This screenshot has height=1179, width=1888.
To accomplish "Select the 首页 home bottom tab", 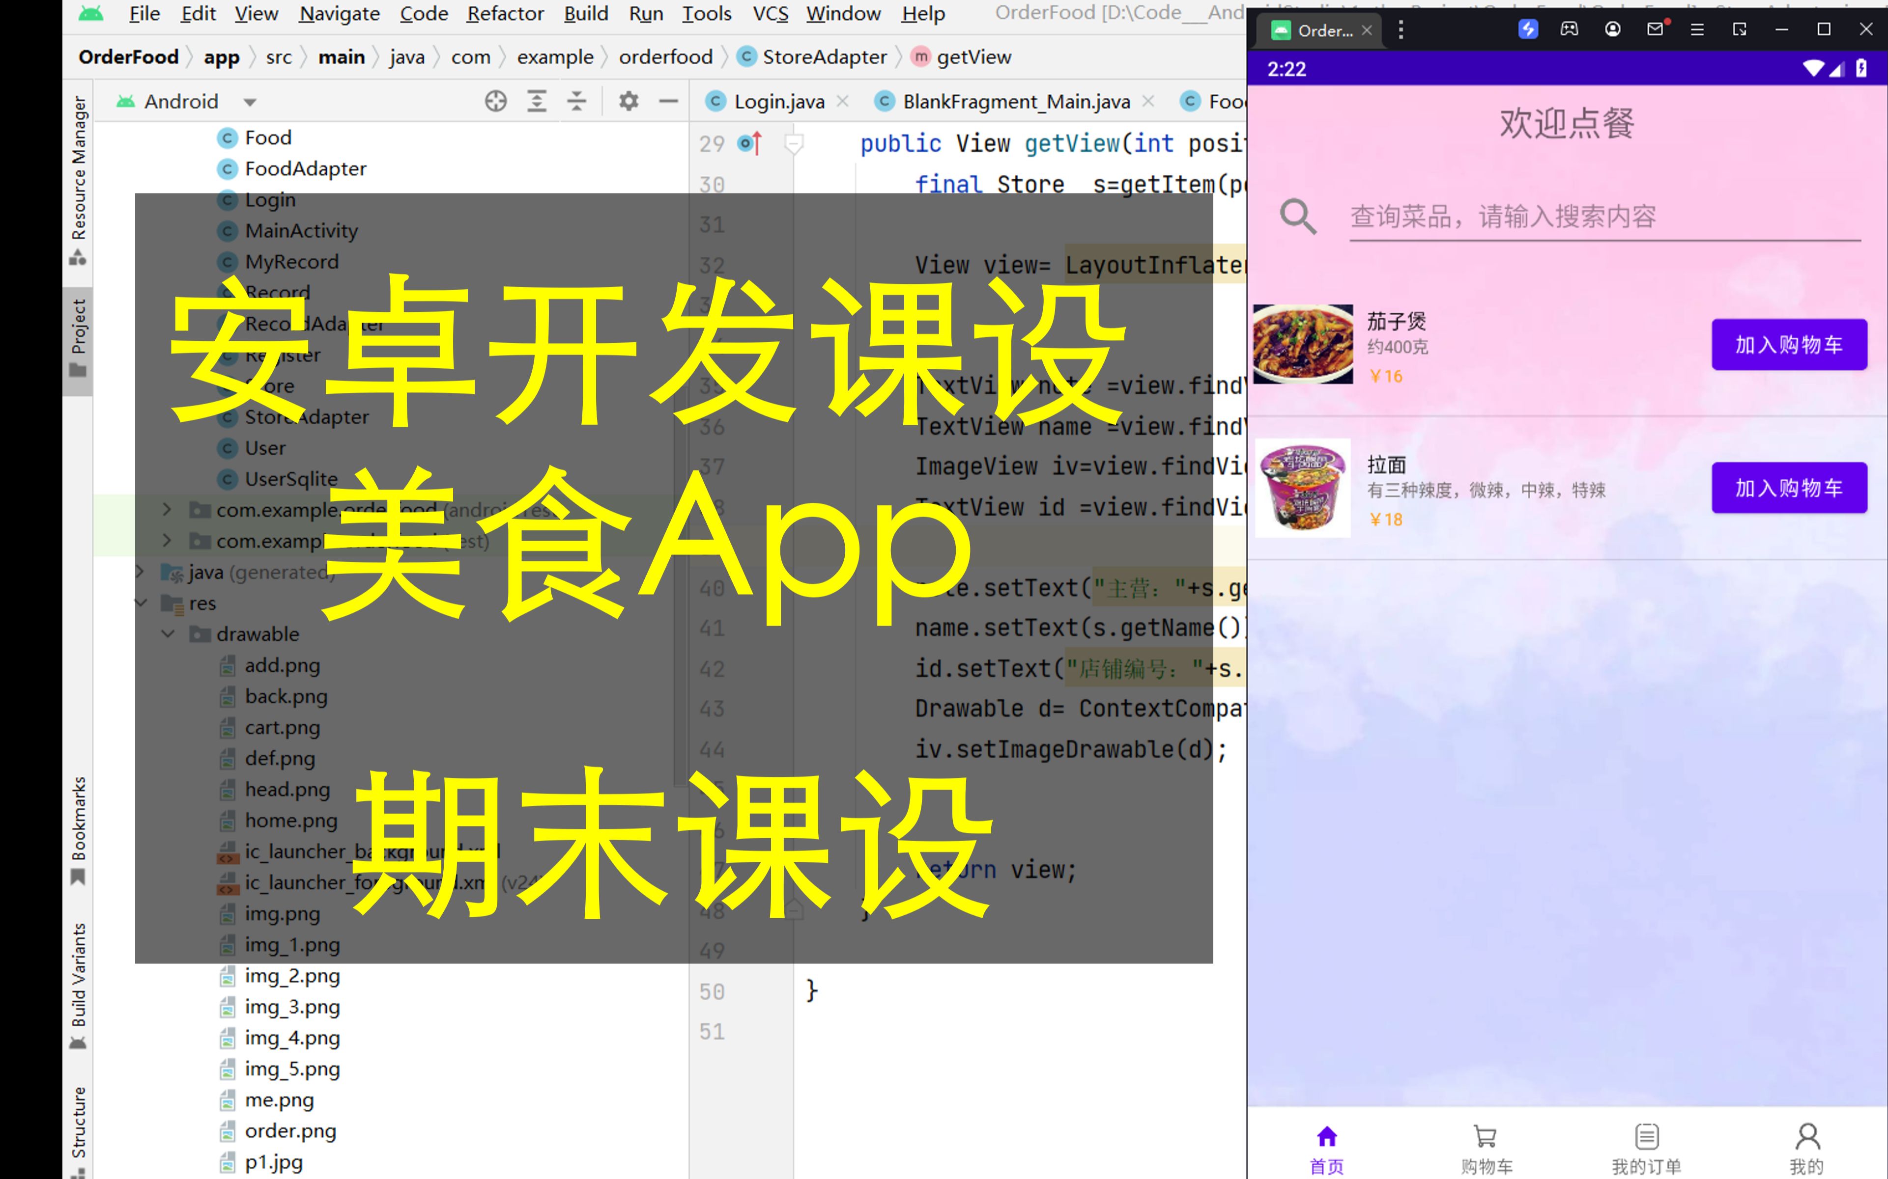I will (1327, 1150).
